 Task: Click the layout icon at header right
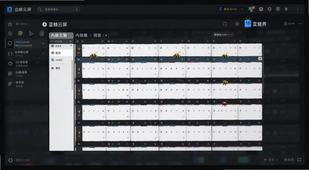point(285,24)
